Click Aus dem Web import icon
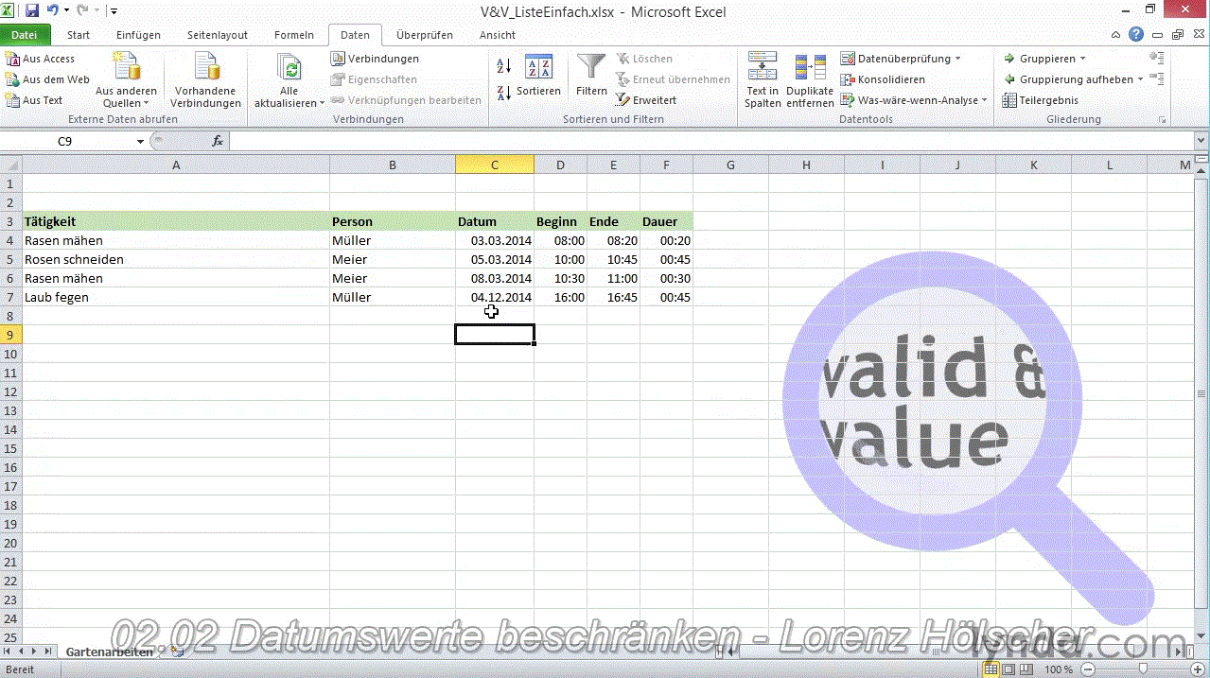Screen dimensions: 1210x678 tap(12, 79)
